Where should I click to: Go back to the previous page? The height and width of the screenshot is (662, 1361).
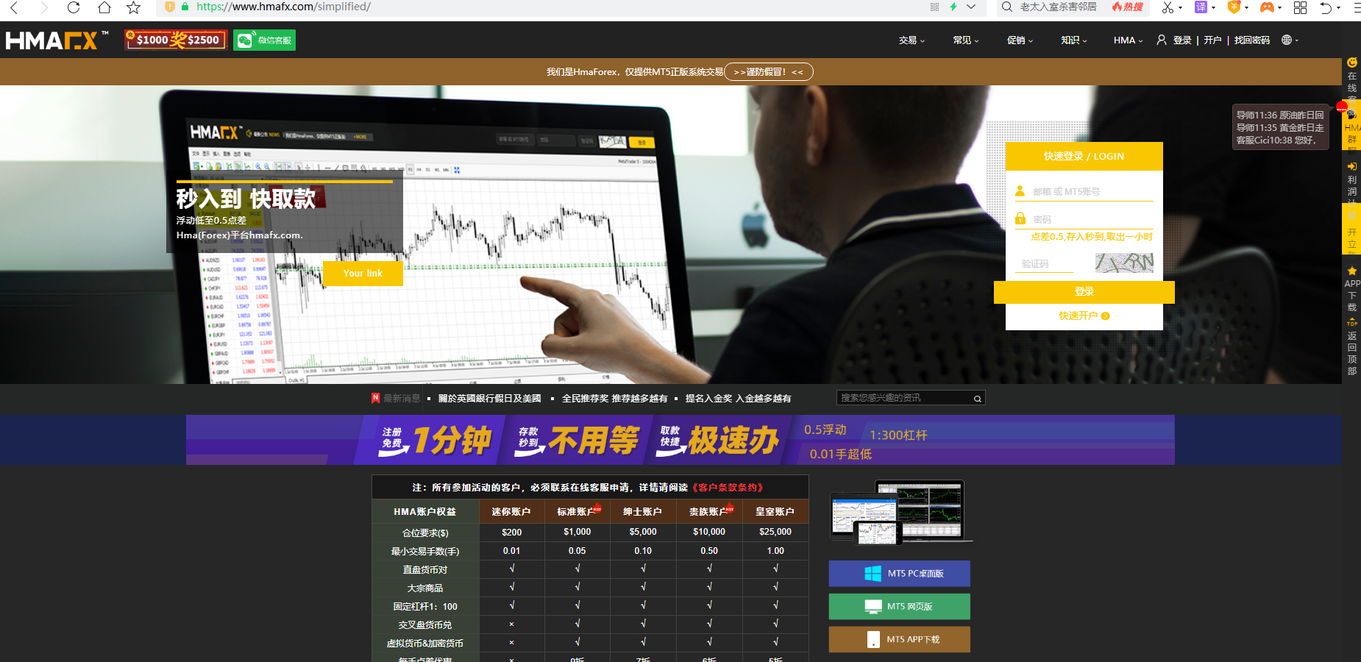pos(14,7)
